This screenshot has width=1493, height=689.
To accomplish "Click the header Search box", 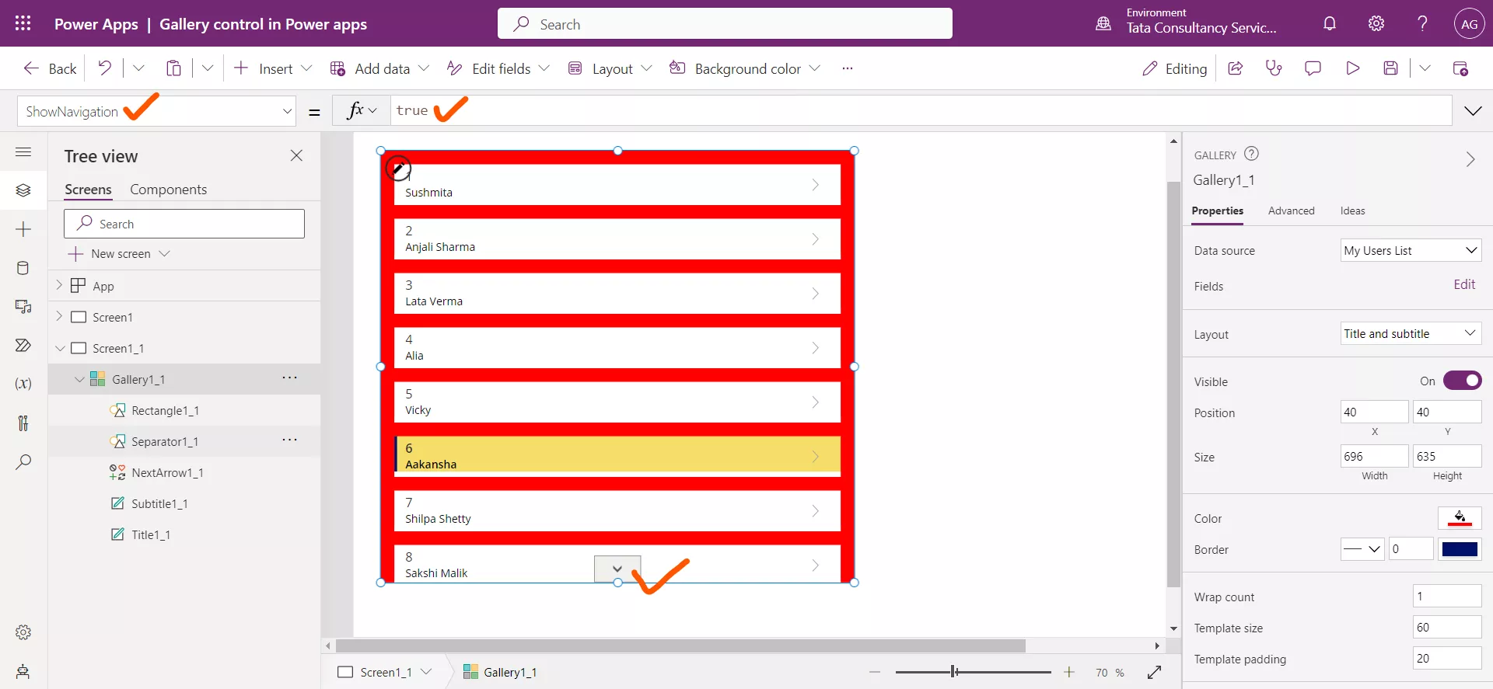I will [x=725, y=24].
